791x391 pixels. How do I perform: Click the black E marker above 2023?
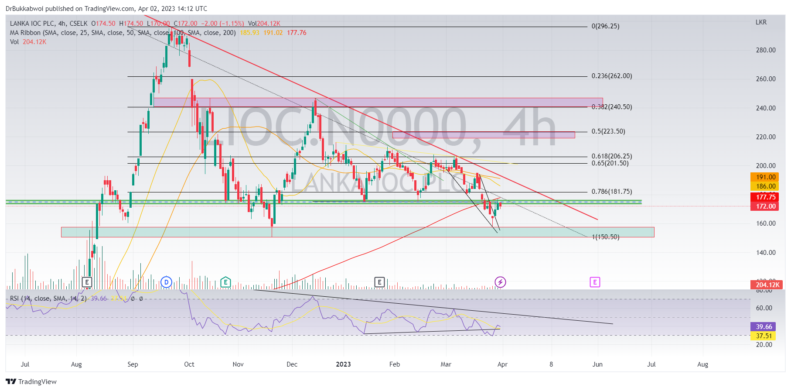coord(379,282)
